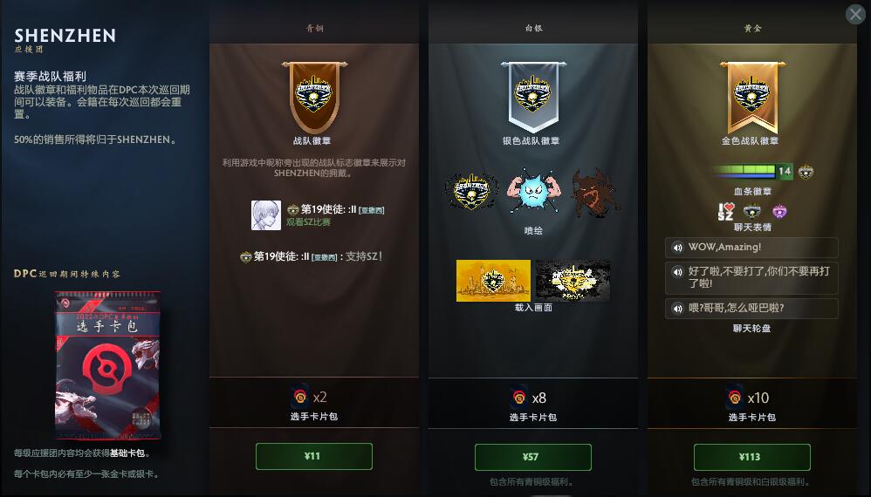Click the x10 card pack icon

coord(735,398)
